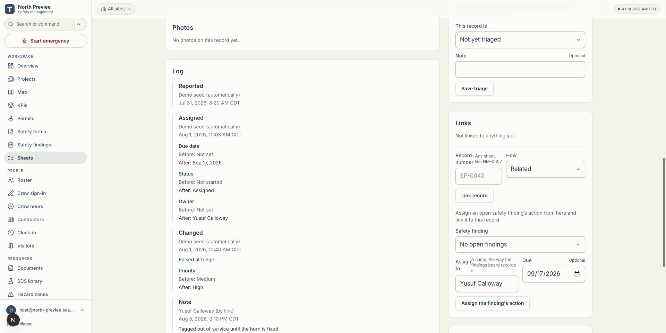Click the Hazard zones warning triangle icon
Screen dimensions: 666x333
(11, 294)
